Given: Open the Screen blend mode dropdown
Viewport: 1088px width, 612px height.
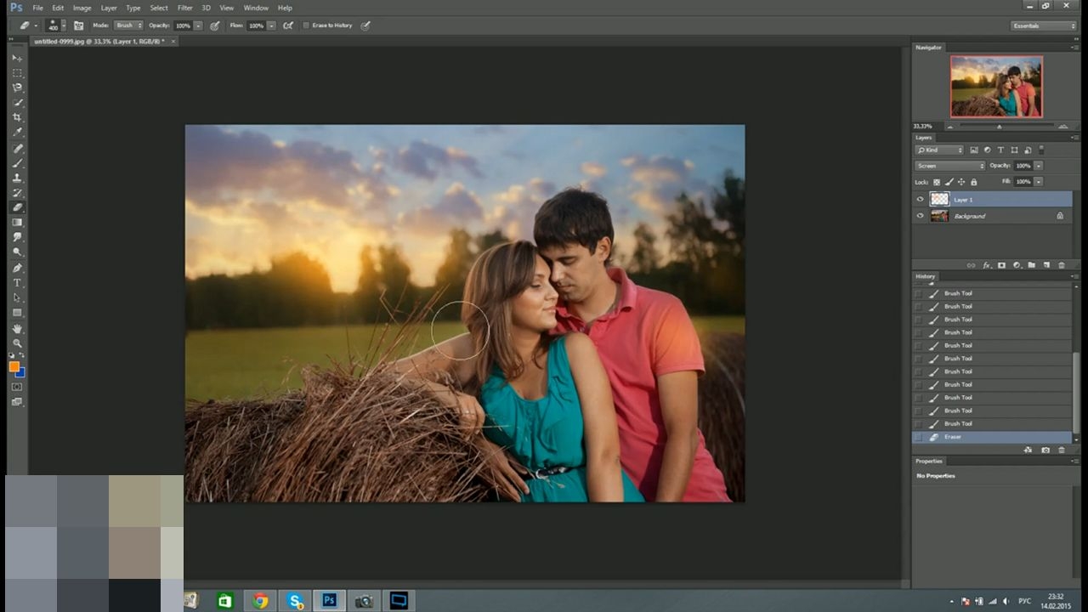Looking at the screenshot, I should point(950,166).
